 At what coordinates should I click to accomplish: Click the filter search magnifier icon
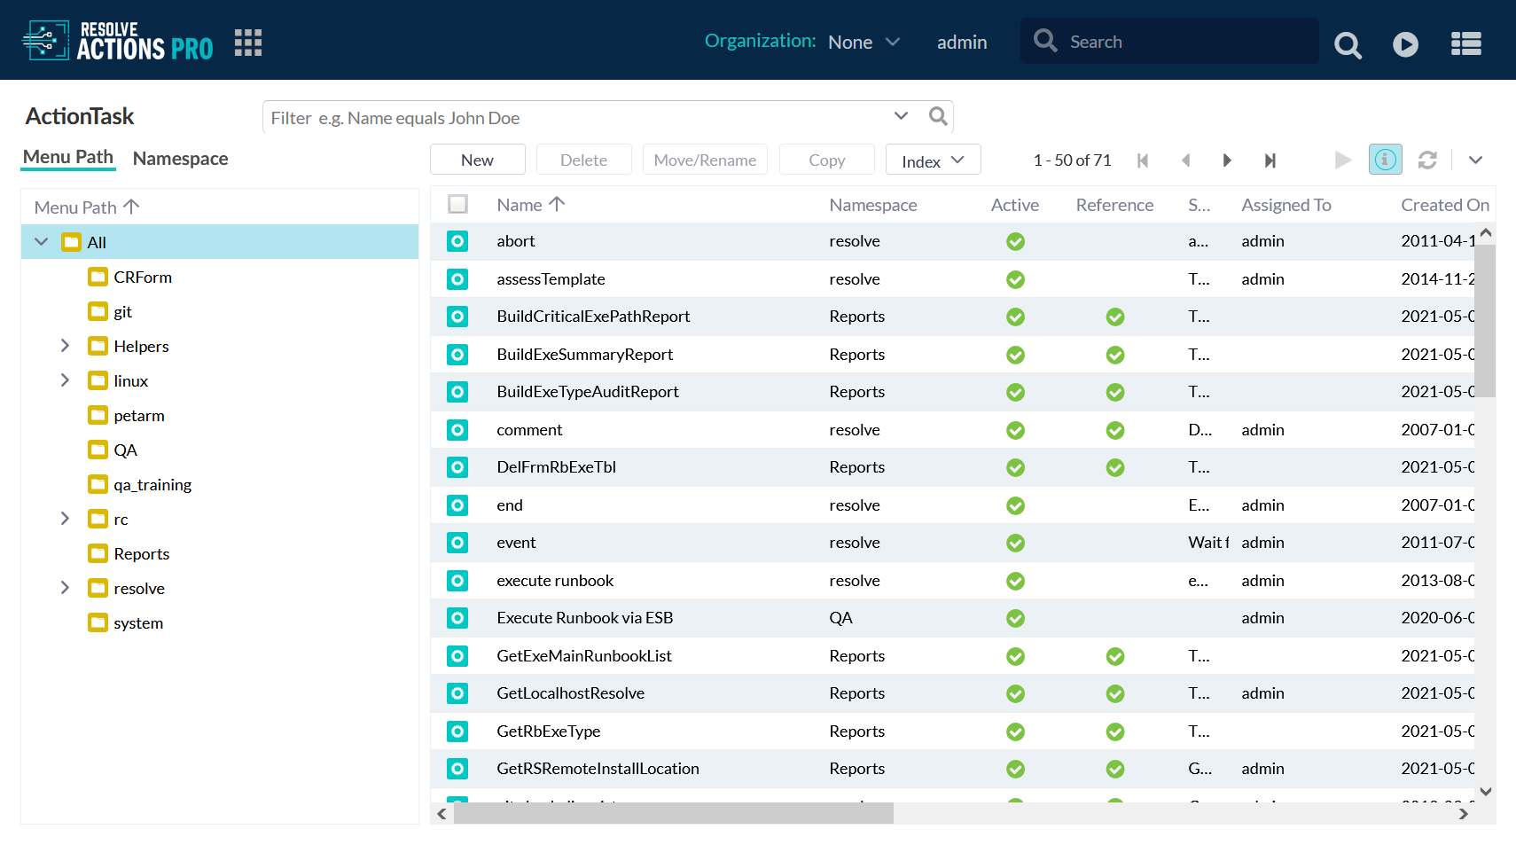(x=937, y=116)
